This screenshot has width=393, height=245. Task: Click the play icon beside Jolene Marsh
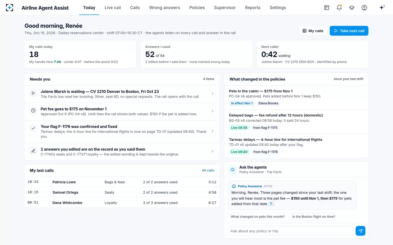click(x=33, y=93)
